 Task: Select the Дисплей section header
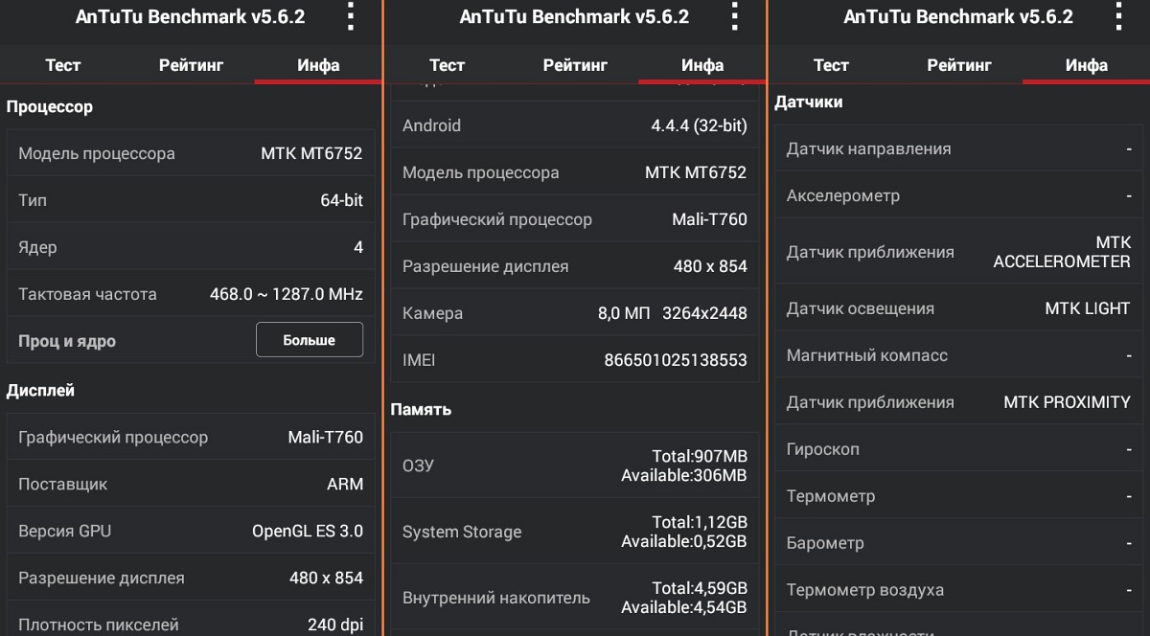coord(40,391)
